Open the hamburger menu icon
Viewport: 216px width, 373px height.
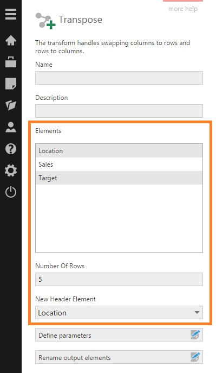click(x=11, y=14)
